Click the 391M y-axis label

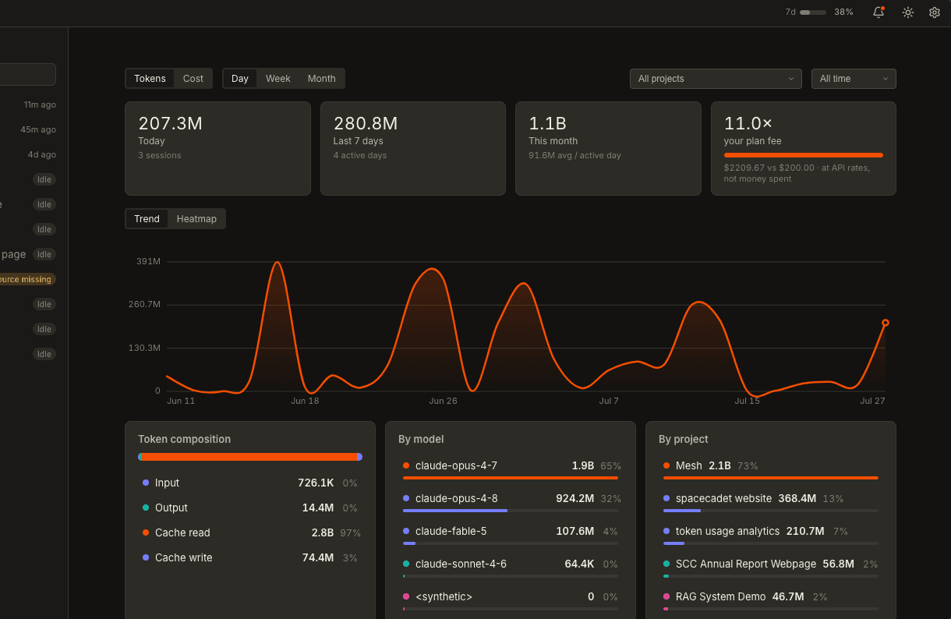tap(148, 261)
